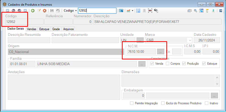
Task: Click the I.C.M.S value field
Action: point(193,51)
